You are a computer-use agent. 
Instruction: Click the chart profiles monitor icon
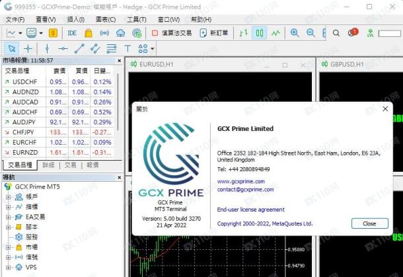(x=31, y=33)
